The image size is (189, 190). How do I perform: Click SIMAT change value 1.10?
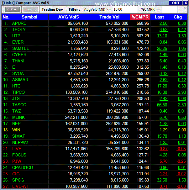pyautogui.click(x=182, y=136)
